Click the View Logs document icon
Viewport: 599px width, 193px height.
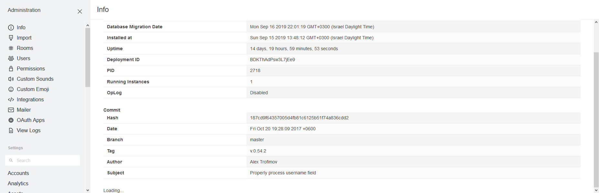coord(11,131)
